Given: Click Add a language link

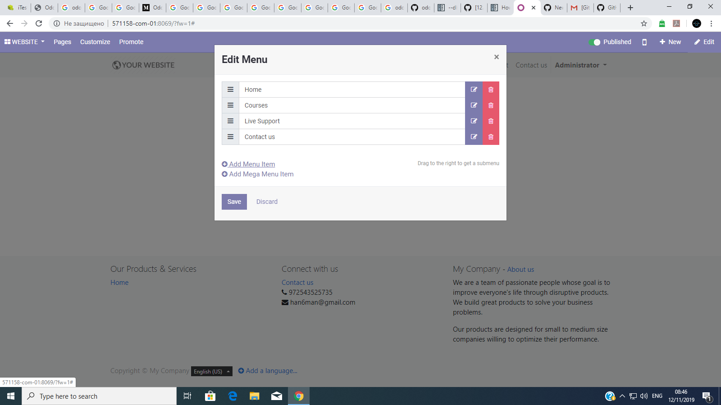Looking at the screenshot, I should tap(268, 371).
